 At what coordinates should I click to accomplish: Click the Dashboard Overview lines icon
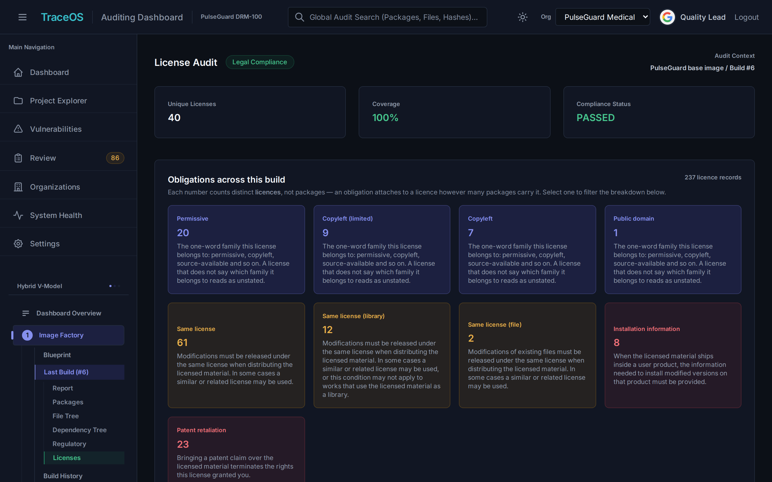coord(26,313)
